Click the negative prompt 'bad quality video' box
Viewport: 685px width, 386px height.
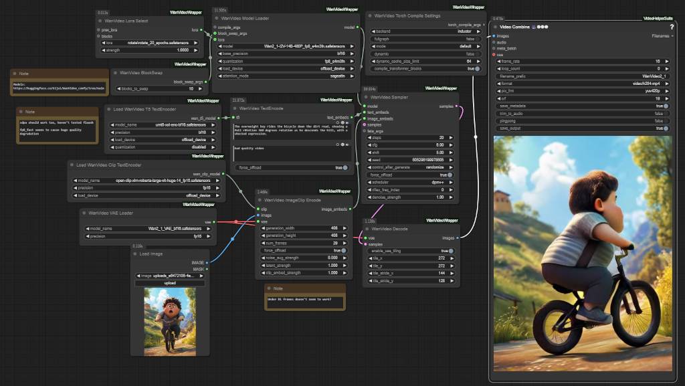coord(292,153)
